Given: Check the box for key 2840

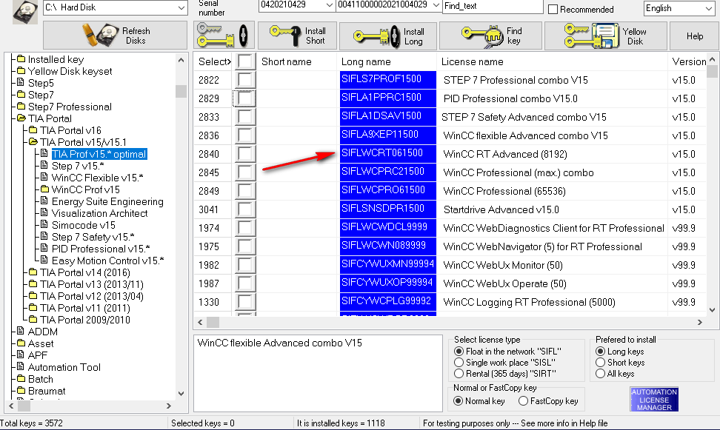Looking at the screenshot, I should (x=244, y=154).
